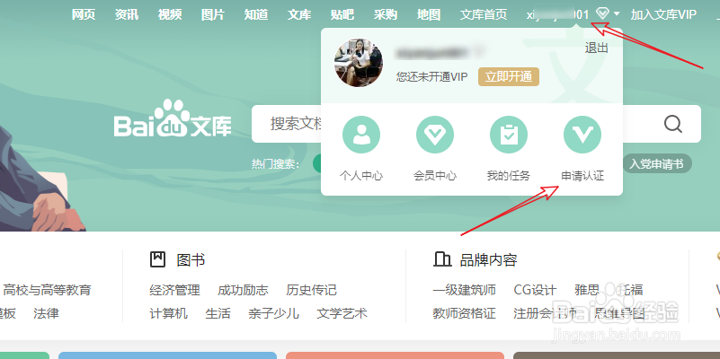Click 退出 to log out
The image size is (720, 359).
(597, 48)
